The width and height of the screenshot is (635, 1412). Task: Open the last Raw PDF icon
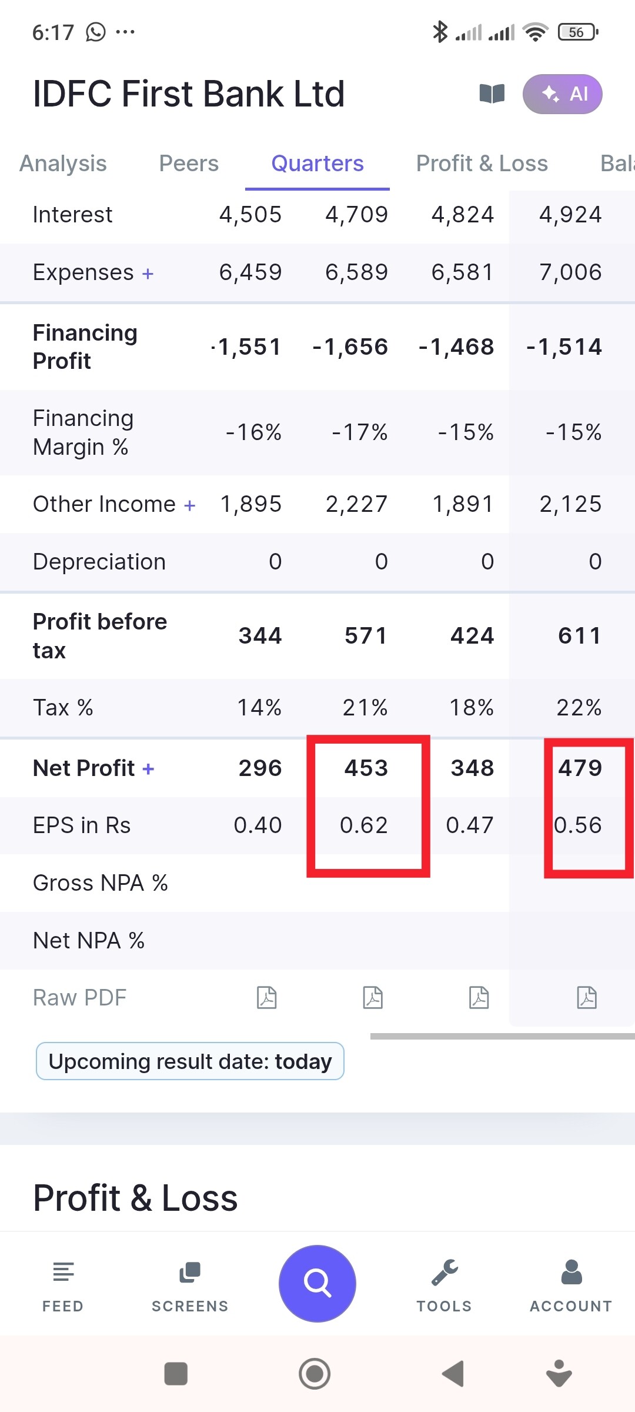pos(587,998)
